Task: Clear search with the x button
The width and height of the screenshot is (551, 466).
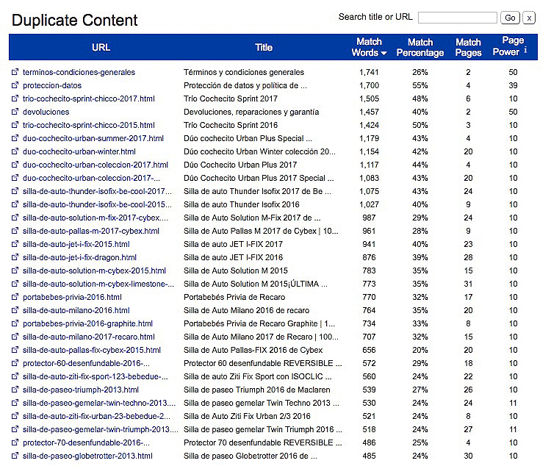Action: tap(529, 18)
